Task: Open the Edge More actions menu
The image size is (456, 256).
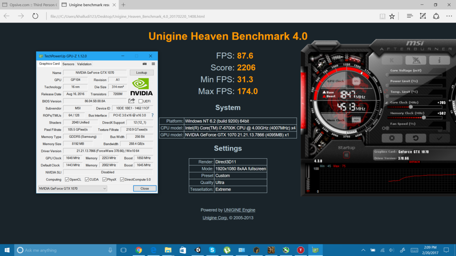Action: 449,16
